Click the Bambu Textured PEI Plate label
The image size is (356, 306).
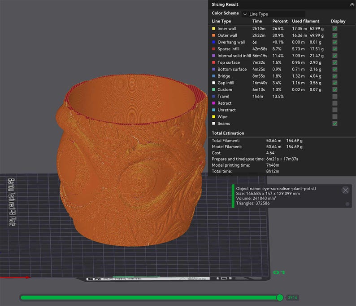tap(12, 202)
